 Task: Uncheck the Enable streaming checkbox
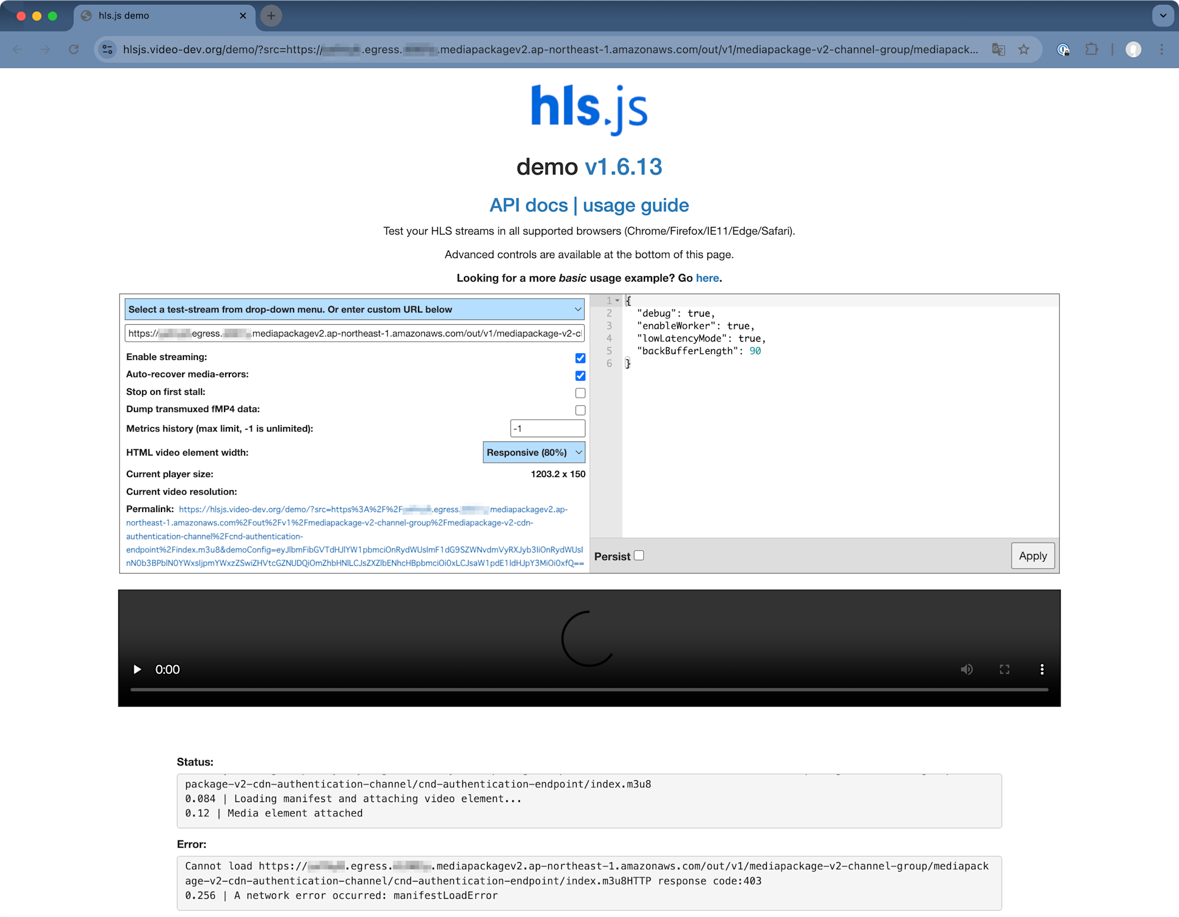580,358
